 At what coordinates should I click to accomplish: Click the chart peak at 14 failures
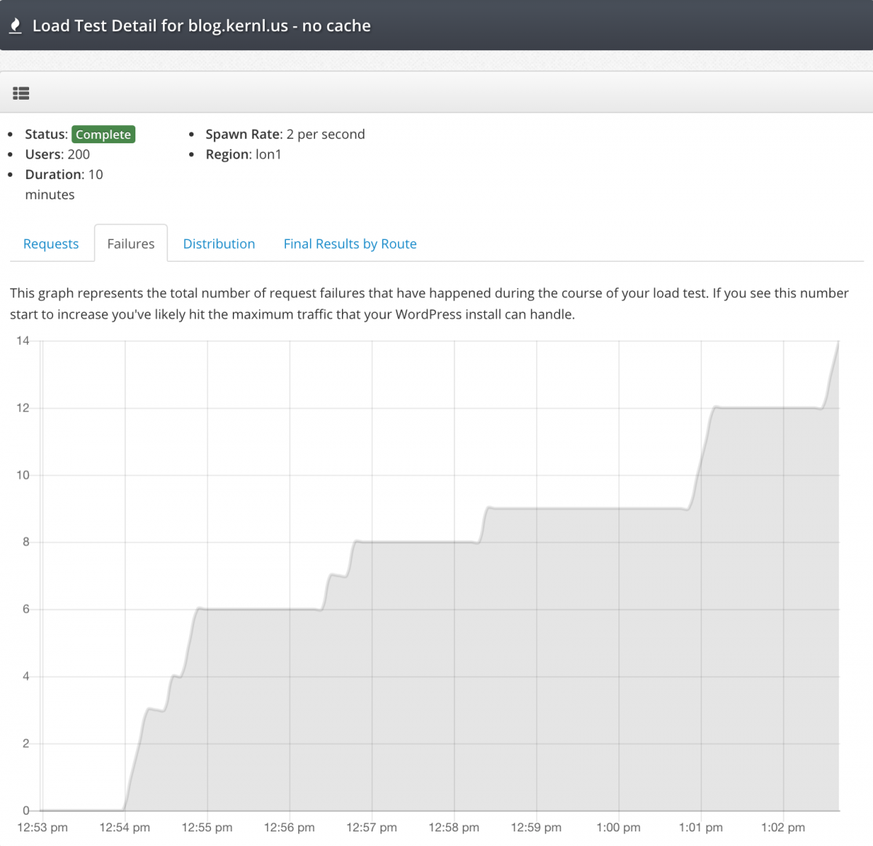838,342
